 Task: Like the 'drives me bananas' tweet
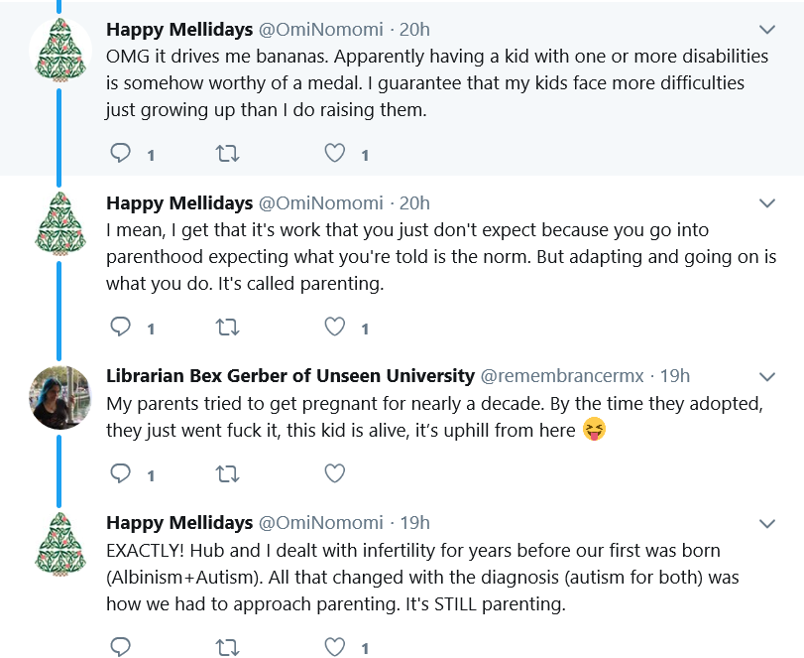coord(335,153)
